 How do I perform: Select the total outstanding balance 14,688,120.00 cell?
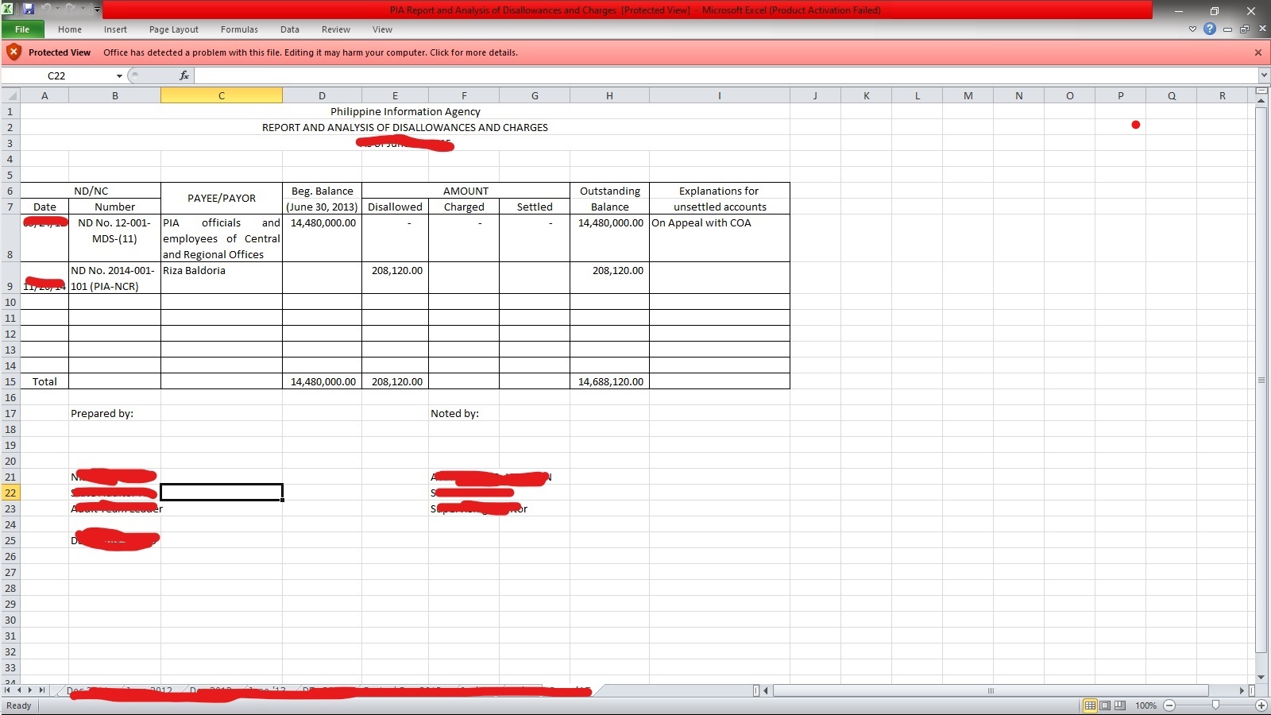point(610,381)
